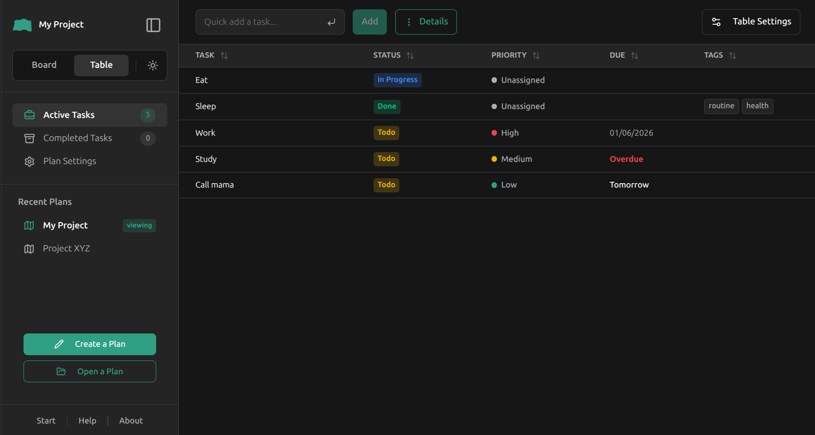
Task: Click the Create a Plan button
Action: click(90, 344)
